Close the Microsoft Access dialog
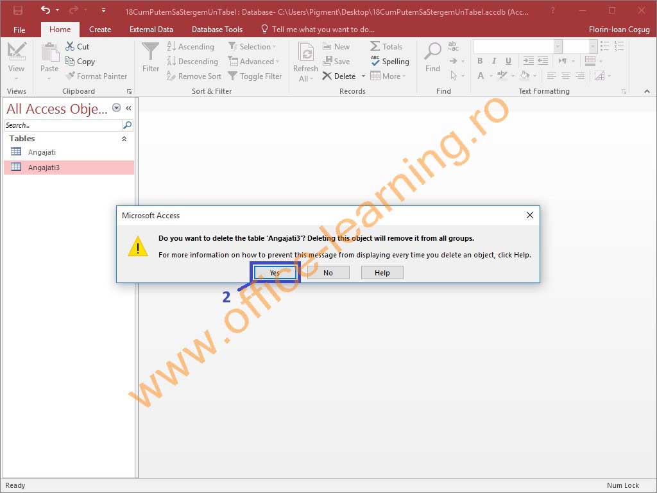Screen dimensions: 657x493 [529, 215]
